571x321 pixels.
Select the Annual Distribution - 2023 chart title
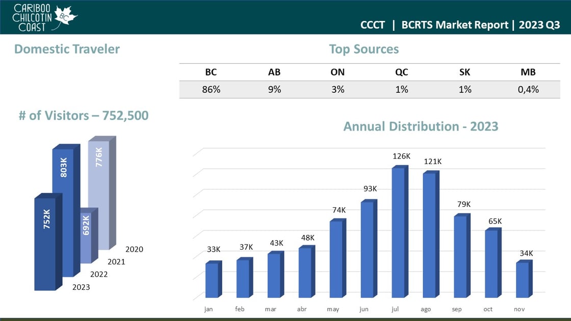[421, 126]
